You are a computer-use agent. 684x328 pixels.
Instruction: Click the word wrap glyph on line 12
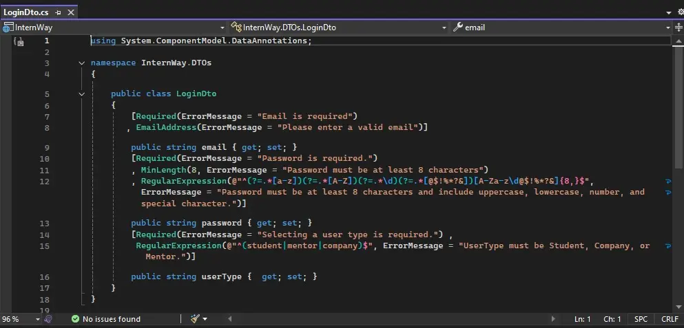[668, 181]
